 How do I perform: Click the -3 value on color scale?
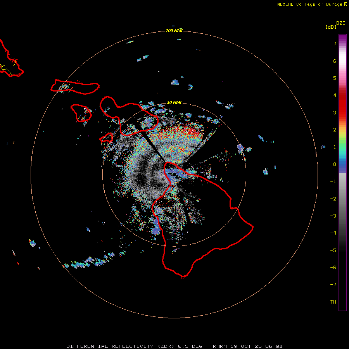point(333,216)
